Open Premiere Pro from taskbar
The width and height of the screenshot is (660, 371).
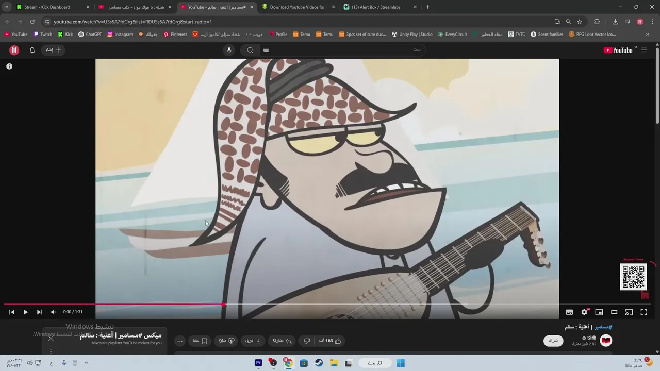(258, 363)
